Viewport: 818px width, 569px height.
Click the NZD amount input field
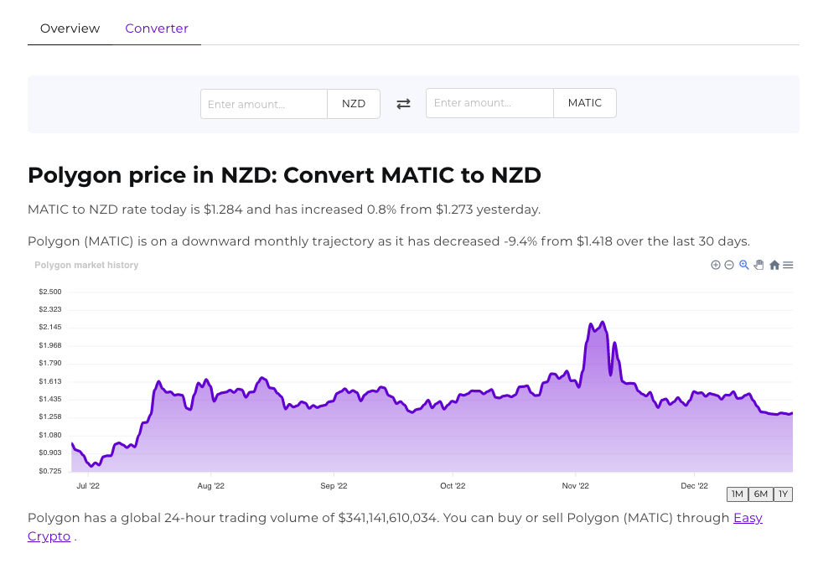click(264, 104)
